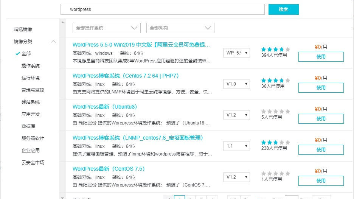The height and width of the screenshot is (199, 354).
Task: Open V1.0 version dropdown for Centos 7.2 image
Action: [x=236, y=84]
